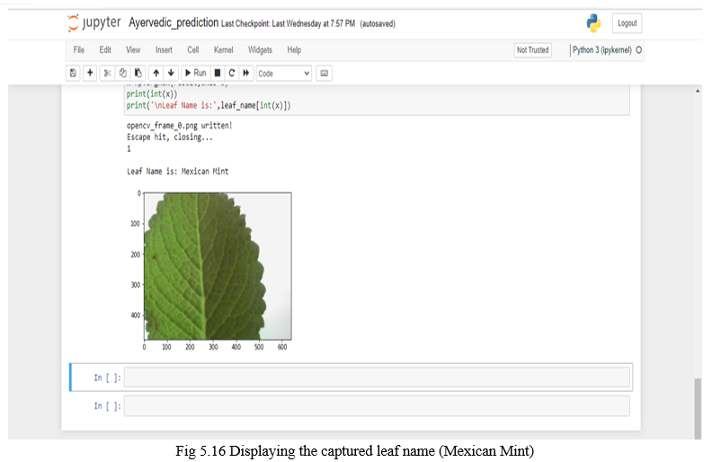Click the Logout button
This screenshot has height=462, width=721.
[x=628, y=23]
